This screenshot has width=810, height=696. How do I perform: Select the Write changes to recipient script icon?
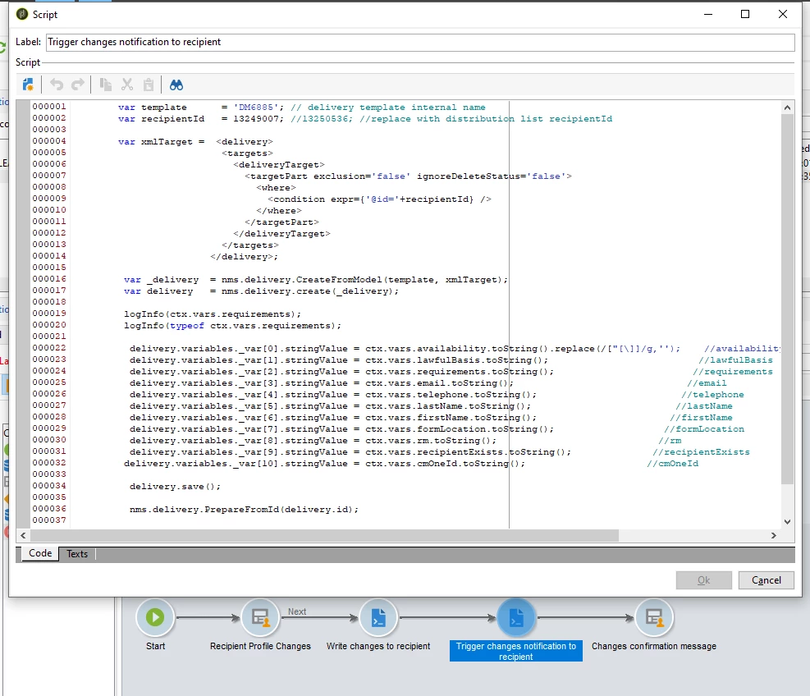click(x=378, y=617)
